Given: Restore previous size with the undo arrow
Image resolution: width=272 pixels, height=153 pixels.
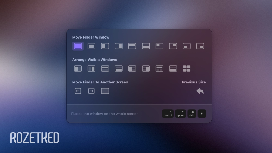Looking at the screenshot, I should pyautogui.click(x=200, y=91).
